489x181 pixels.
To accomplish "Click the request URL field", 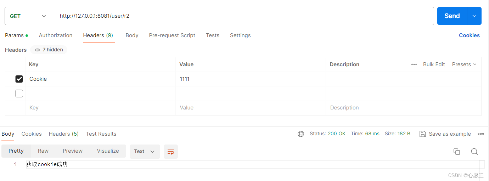I will (x=244, y=16).
